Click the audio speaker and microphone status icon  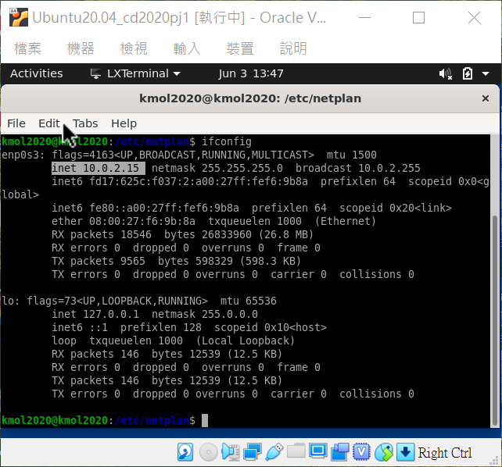pyautogui.click(x=231, y=452)
